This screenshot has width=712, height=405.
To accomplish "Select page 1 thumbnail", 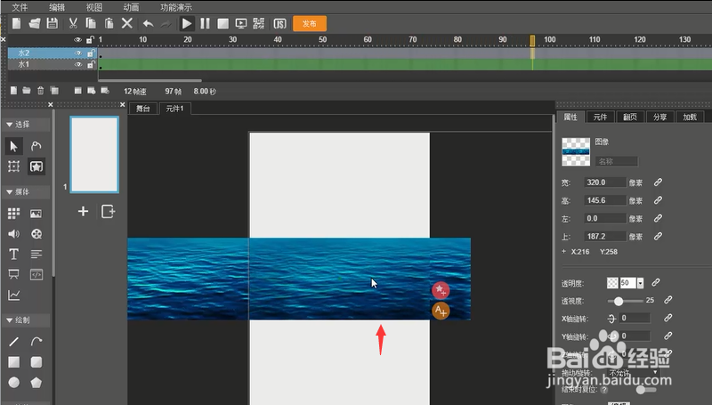I will coord(94,154).
